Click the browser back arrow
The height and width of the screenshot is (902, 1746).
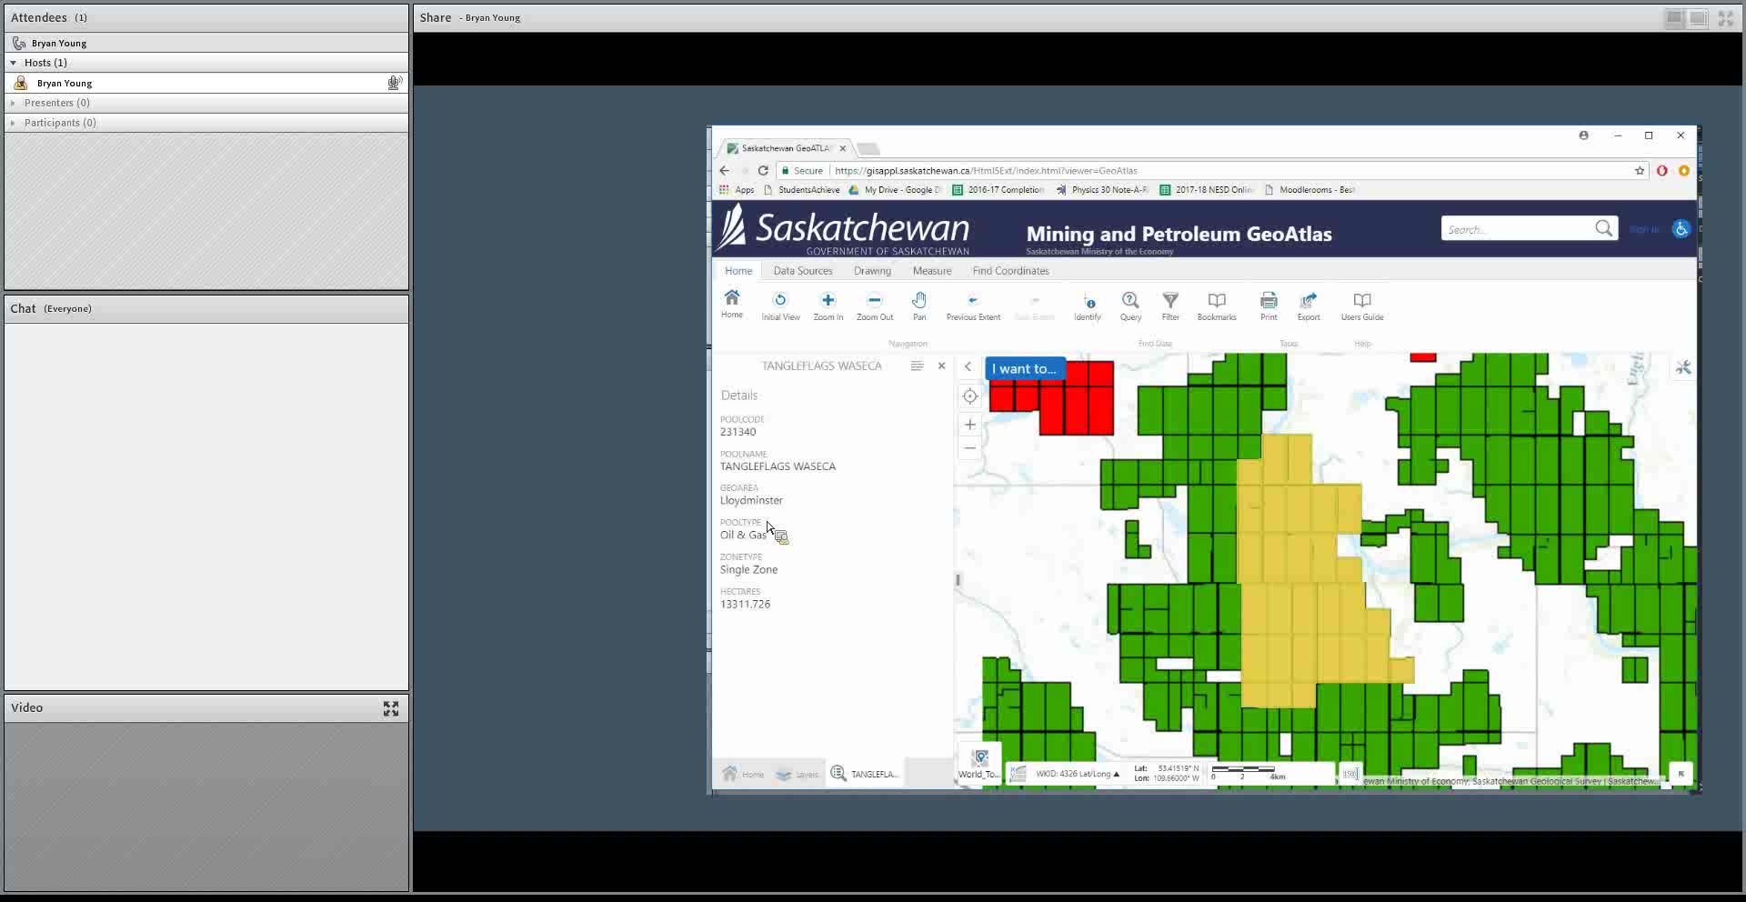(725, 170)
